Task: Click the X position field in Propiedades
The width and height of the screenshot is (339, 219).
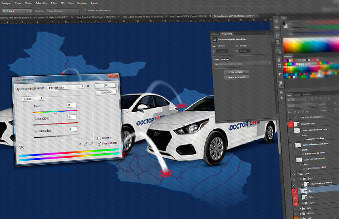Action: coord(222,51)
